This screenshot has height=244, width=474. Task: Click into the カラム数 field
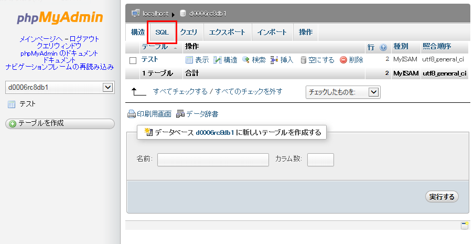320,160
